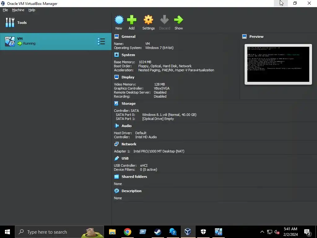Click the Intel HD Audio controller value
Viewport: 317px width, 238px height.
pyautogui.click(x=146, y=137)
